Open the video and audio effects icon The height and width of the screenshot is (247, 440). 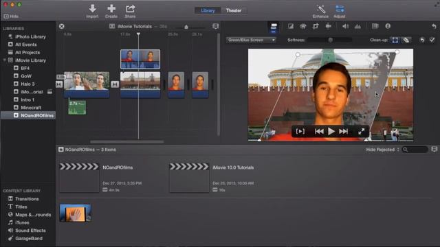375,26
